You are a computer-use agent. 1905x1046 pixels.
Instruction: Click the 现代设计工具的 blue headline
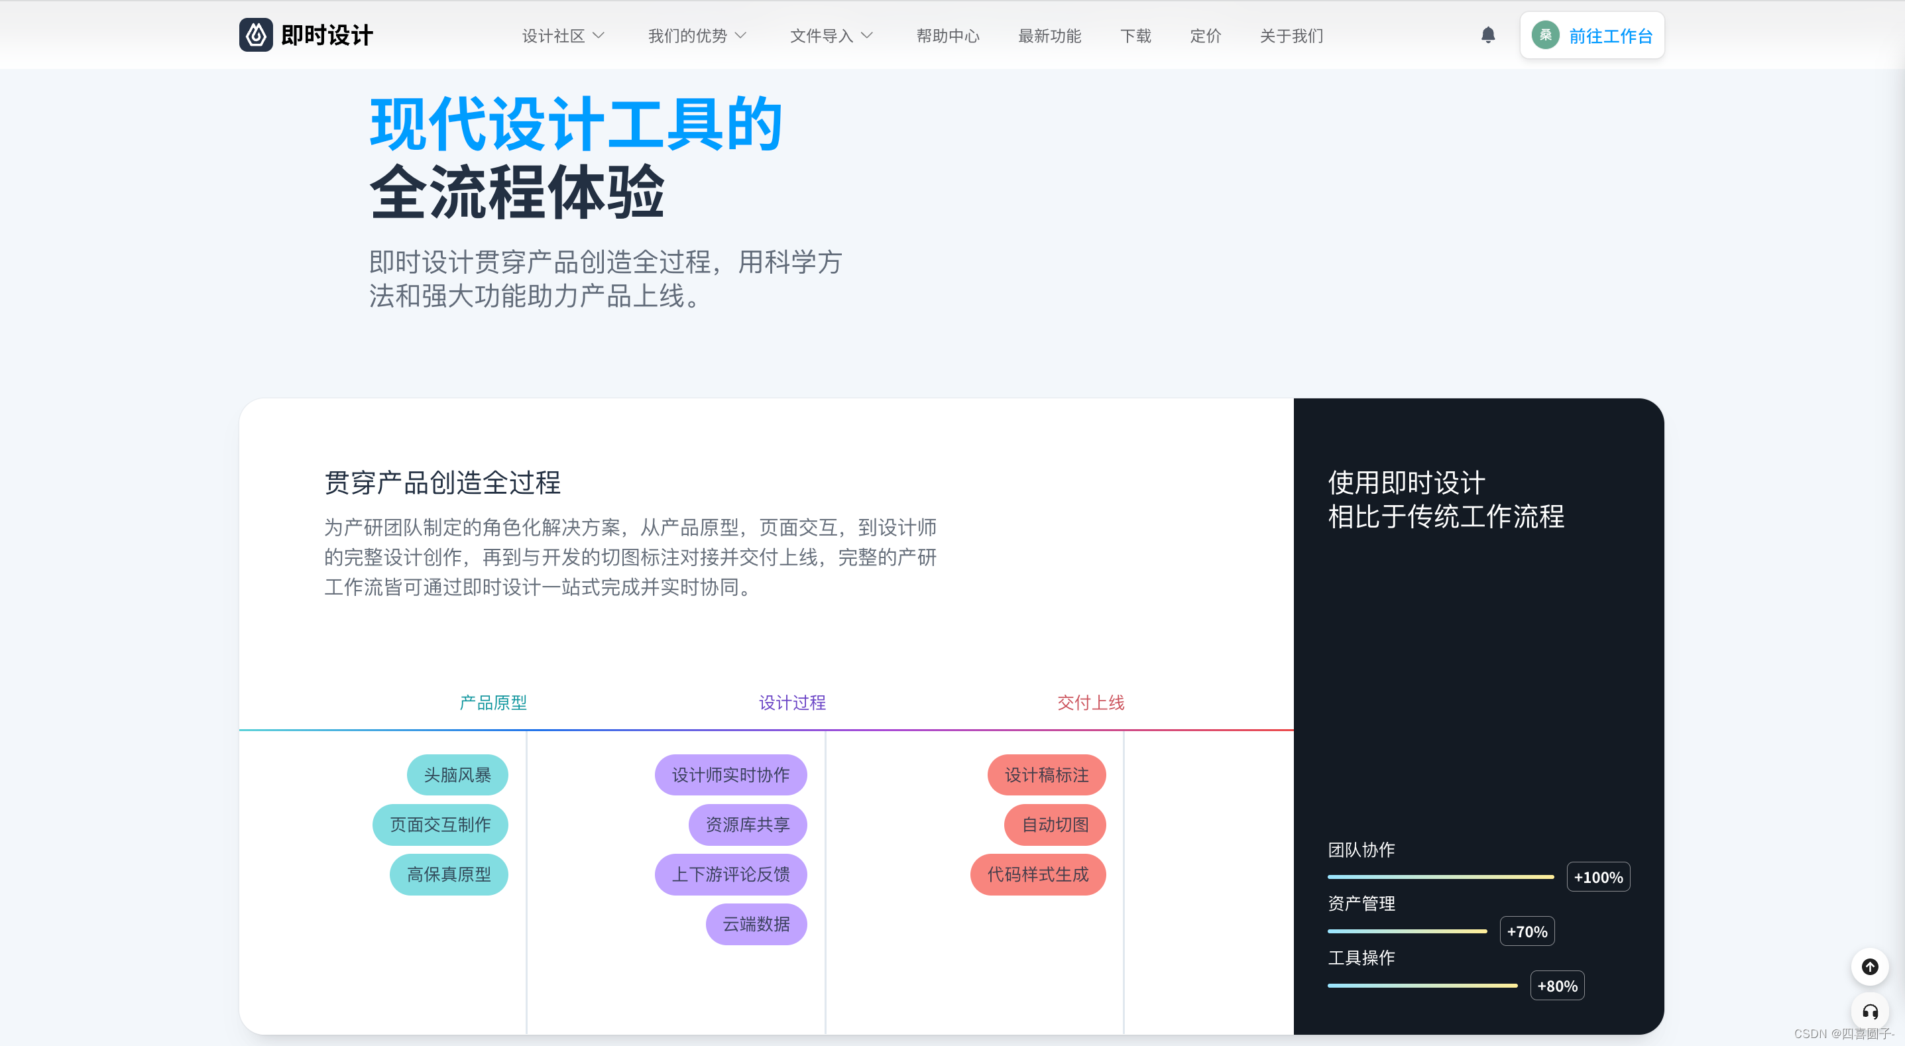click(576, 123)
